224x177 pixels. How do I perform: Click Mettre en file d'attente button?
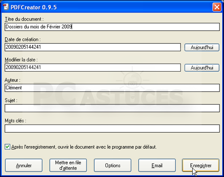point(68,165)
